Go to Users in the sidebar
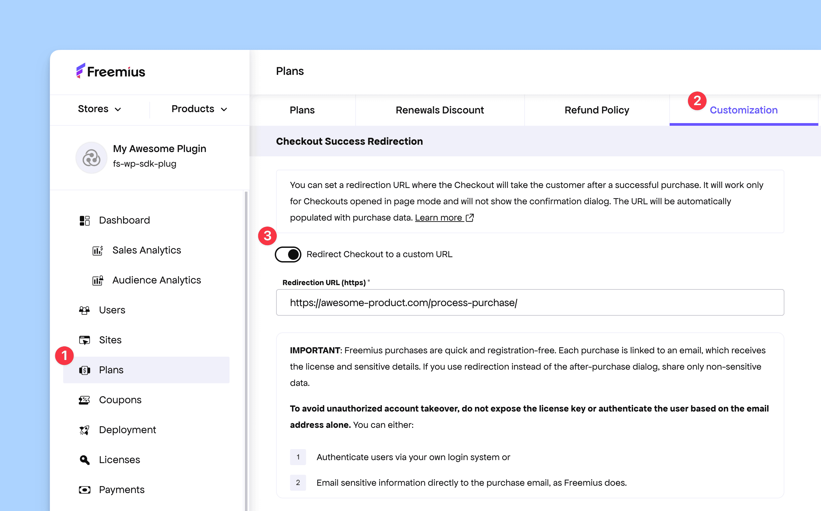Screen dimensions: 821x511 146,310
